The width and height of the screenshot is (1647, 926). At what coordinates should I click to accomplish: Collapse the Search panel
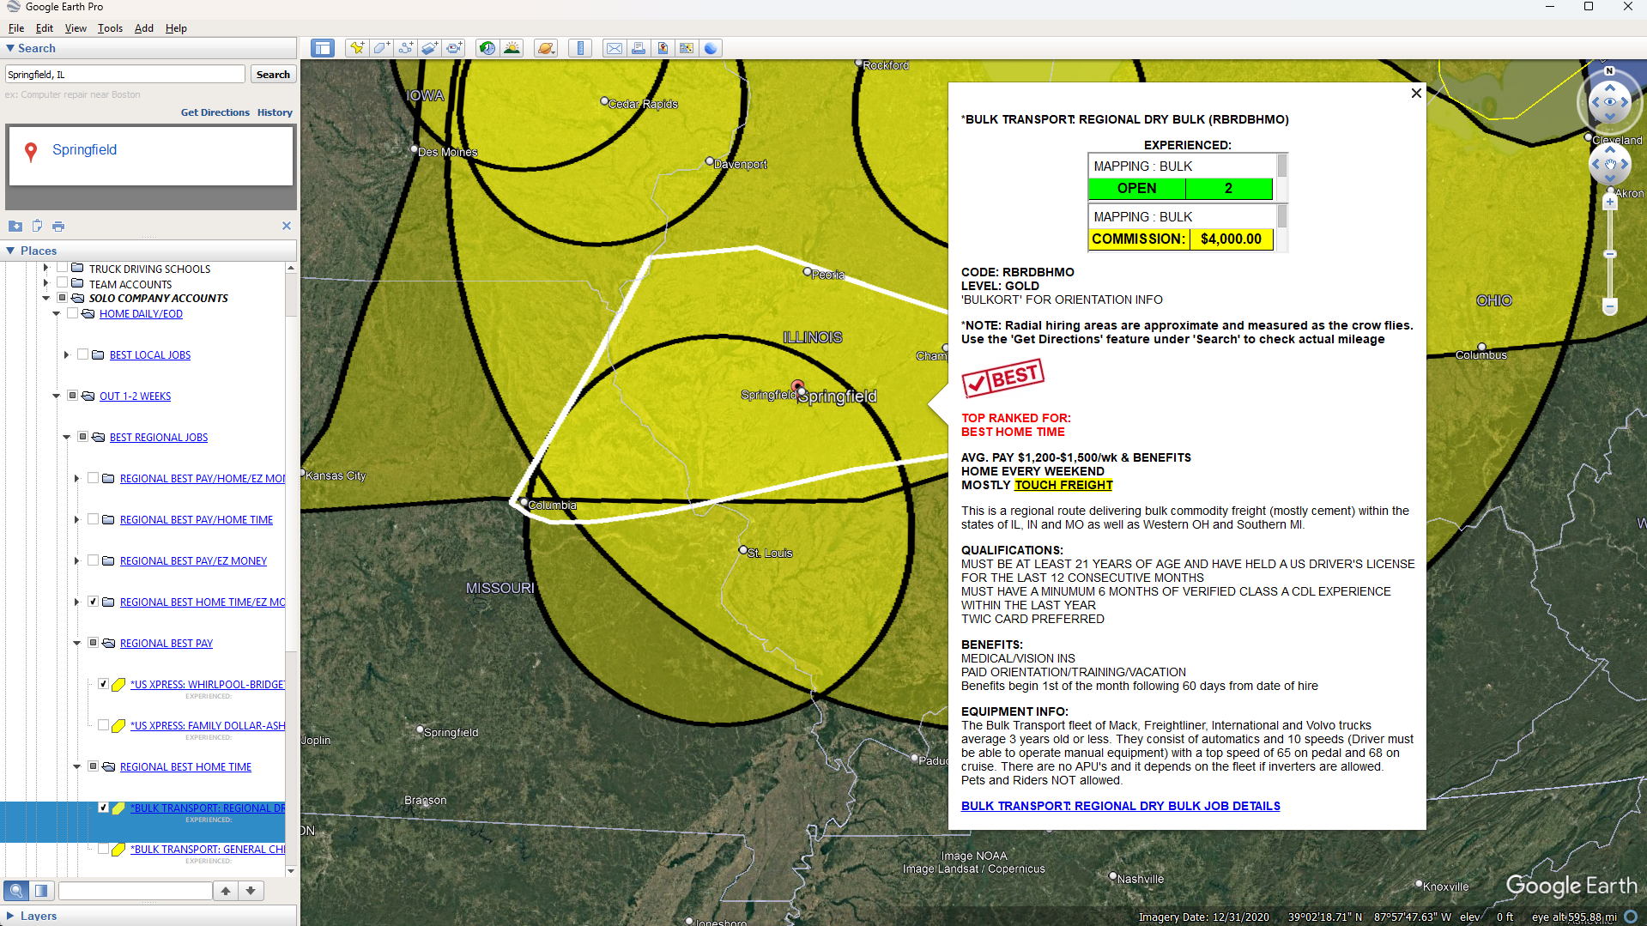10,49
